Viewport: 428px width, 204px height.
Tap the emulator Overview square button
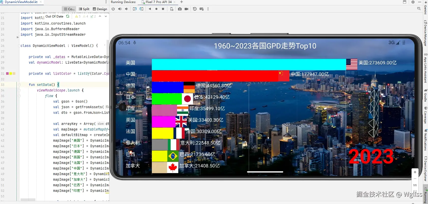pyautogui.click(x=163, y=9)
